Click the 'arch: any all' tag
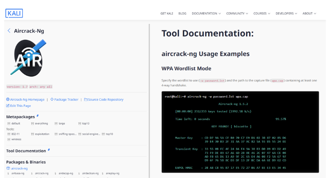This screenshot has width=331, height=178. point(41,87)
